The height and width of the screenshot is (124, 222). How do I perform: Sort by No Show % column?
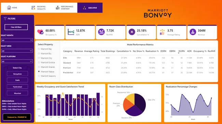(x=138, y=51)
